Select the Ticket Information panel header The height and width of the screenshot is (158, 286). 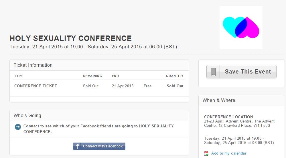pyautogui.click(x=33, y=65)
